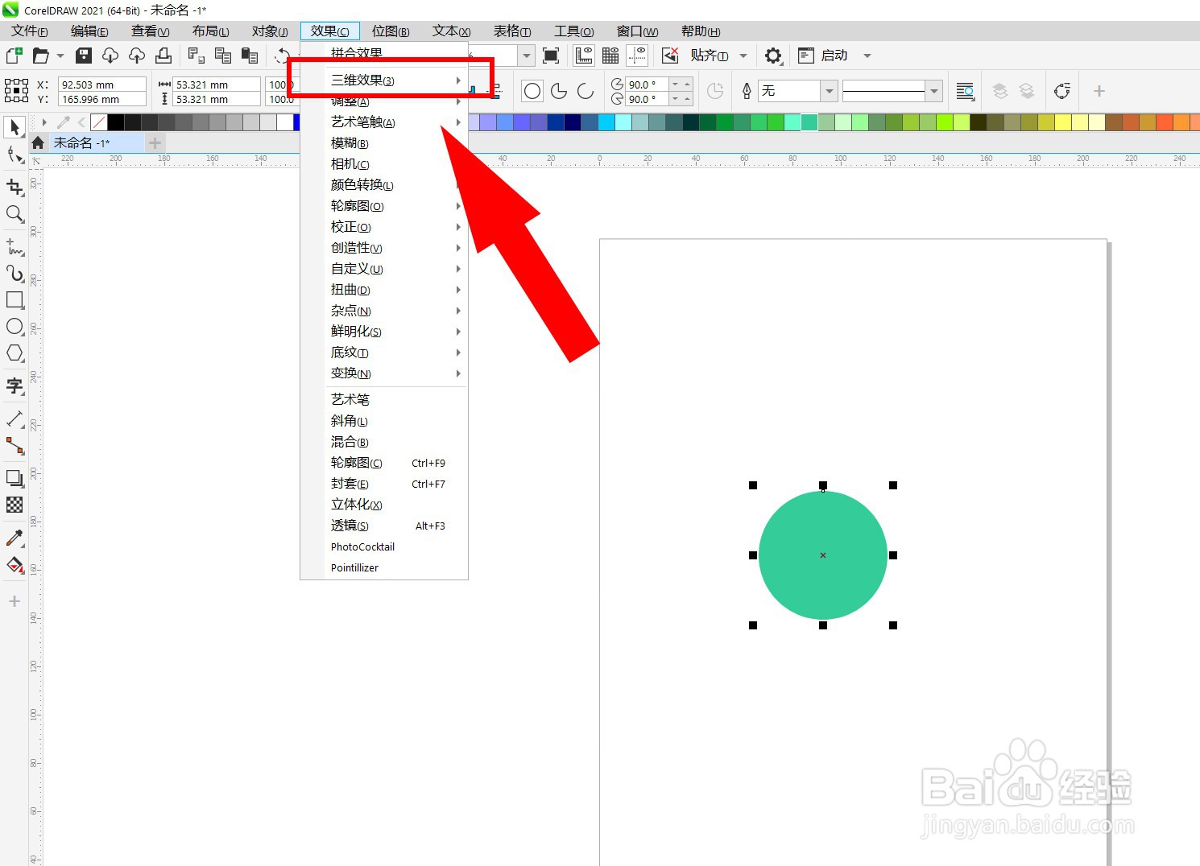Viewport: 1200px width, 866px height.
Task: Open the 位图 menu
Action: point(391,31)
